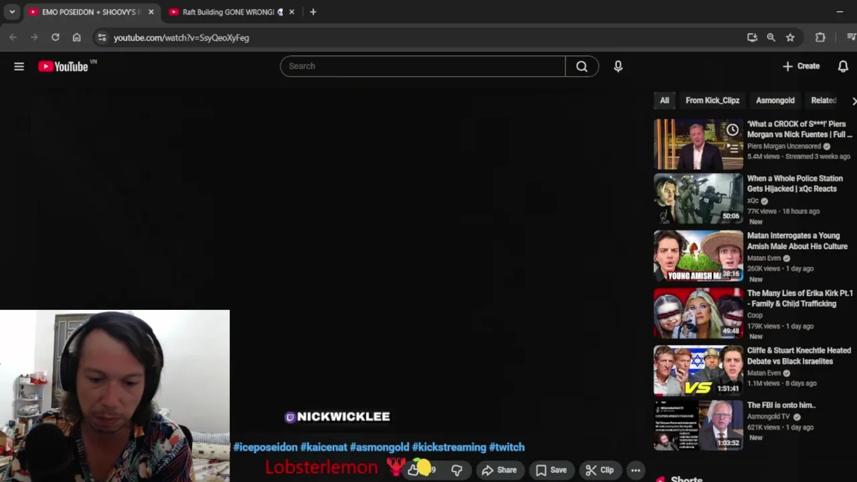Close the EMO POSEIDON tab
Image resolution: width=857 pixels, height=482 pixels.
151,12
